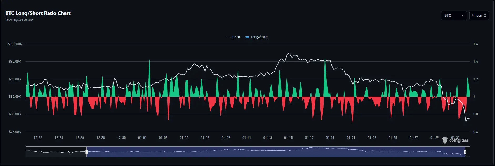
Task: Click the blue Long/Short legend swatch
Action: 247,37
